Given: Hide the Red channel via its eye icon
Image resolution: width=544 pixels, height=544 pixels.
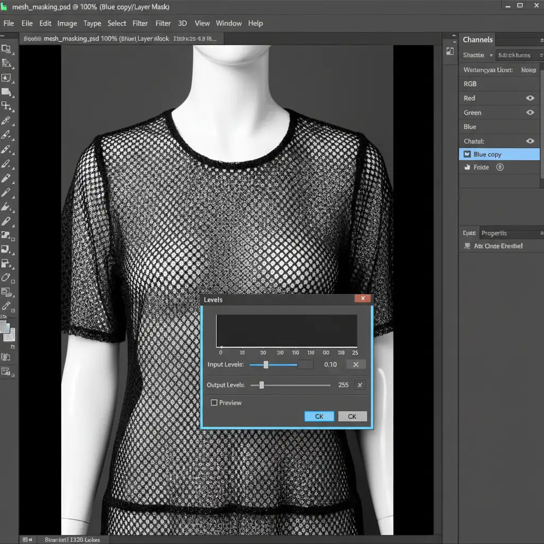Looking at the screenshot, I should (530, 98).
